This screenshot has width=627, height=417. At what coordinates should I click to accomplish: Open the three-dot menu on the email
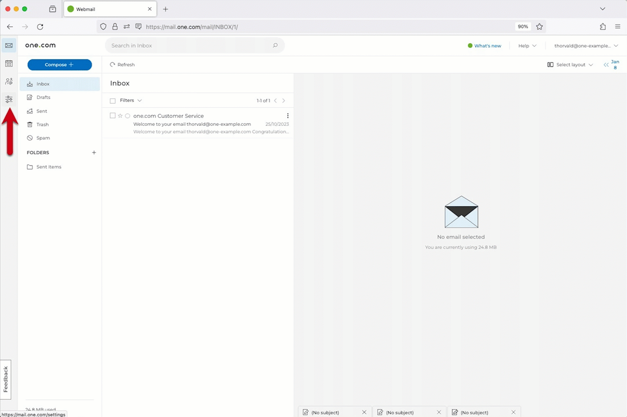(288, 115)
